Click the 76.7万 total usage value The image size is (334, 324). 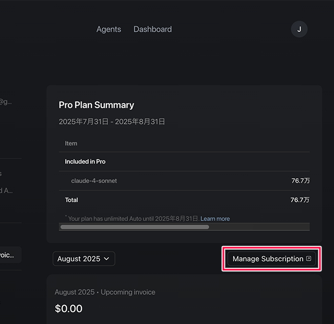coord(300,200)
